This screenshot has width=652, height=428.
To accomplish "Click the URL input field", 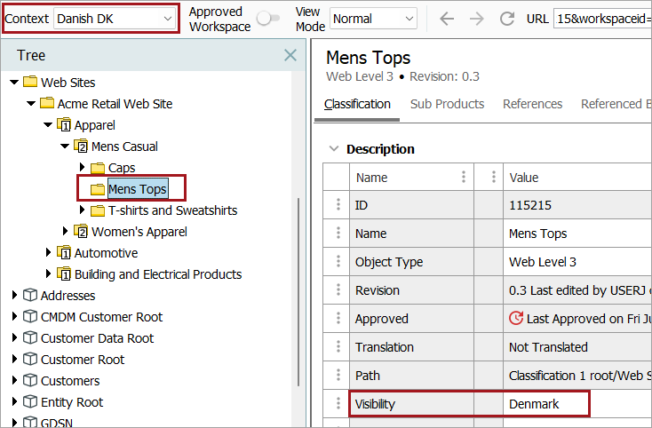I will pyautogui.click(x=601, y=19).
